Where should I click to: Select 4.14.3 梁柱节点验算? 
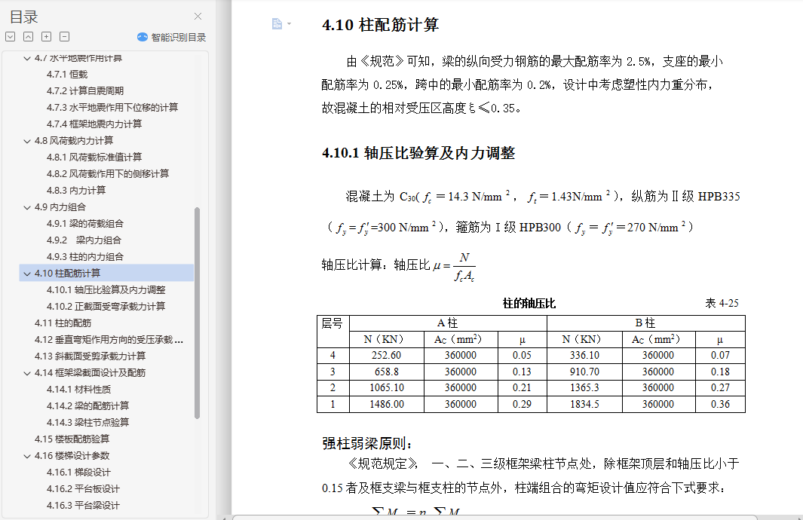(x=87, y=423)
